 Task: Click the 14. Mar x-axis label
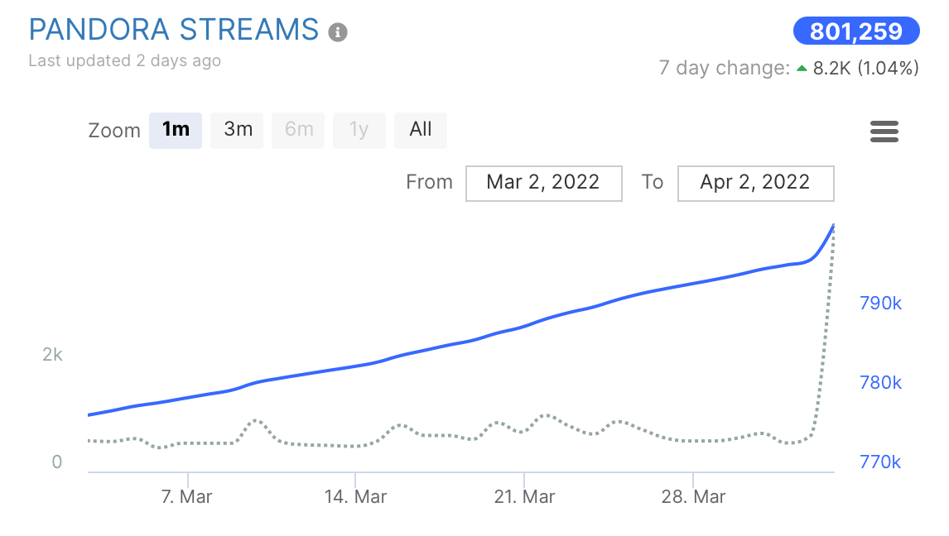[x=355, y=497]
